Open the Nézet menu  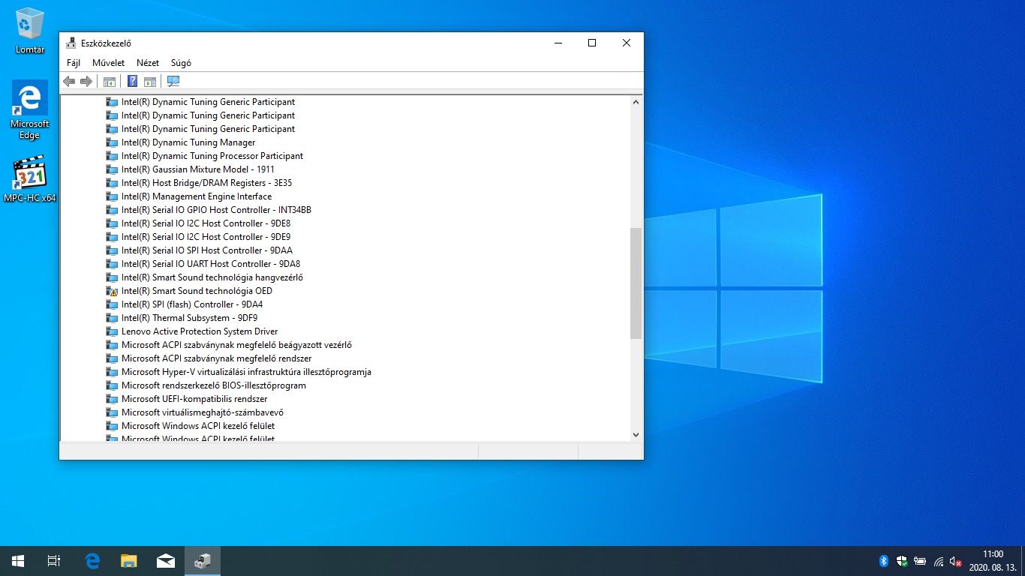pos(148,63)
